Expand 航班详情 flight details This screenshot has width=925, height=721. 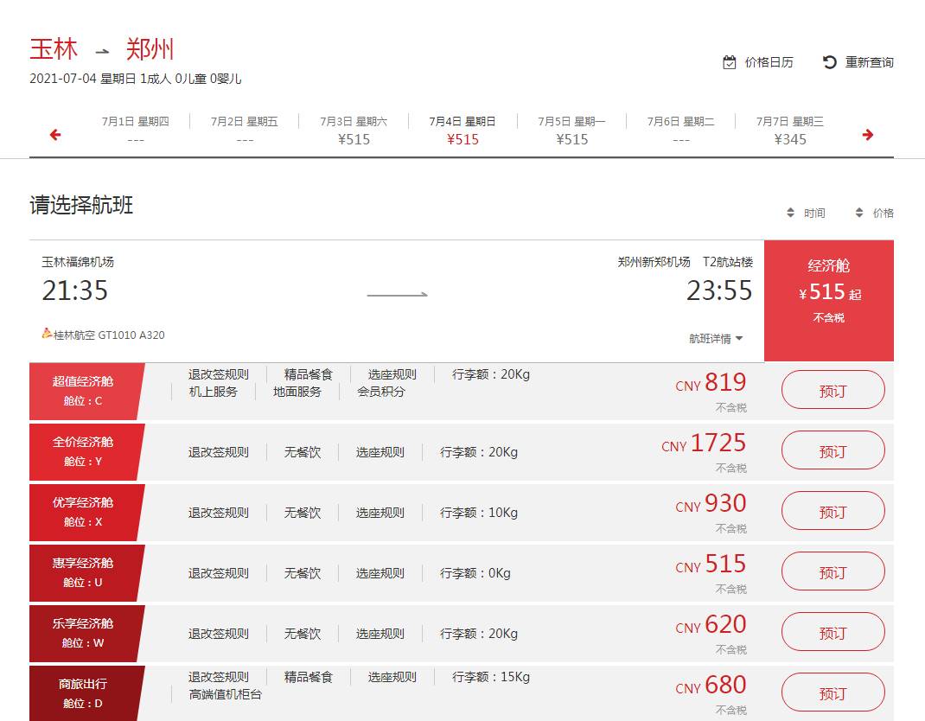click(x=716, y=339)
